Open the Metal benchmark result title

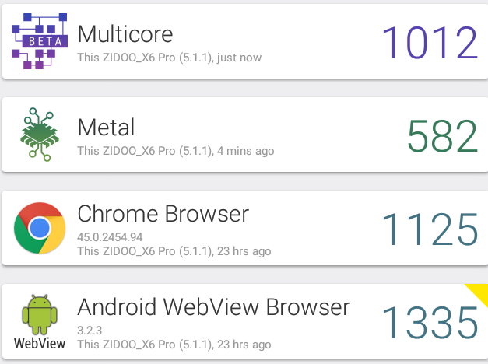[106, 128]
